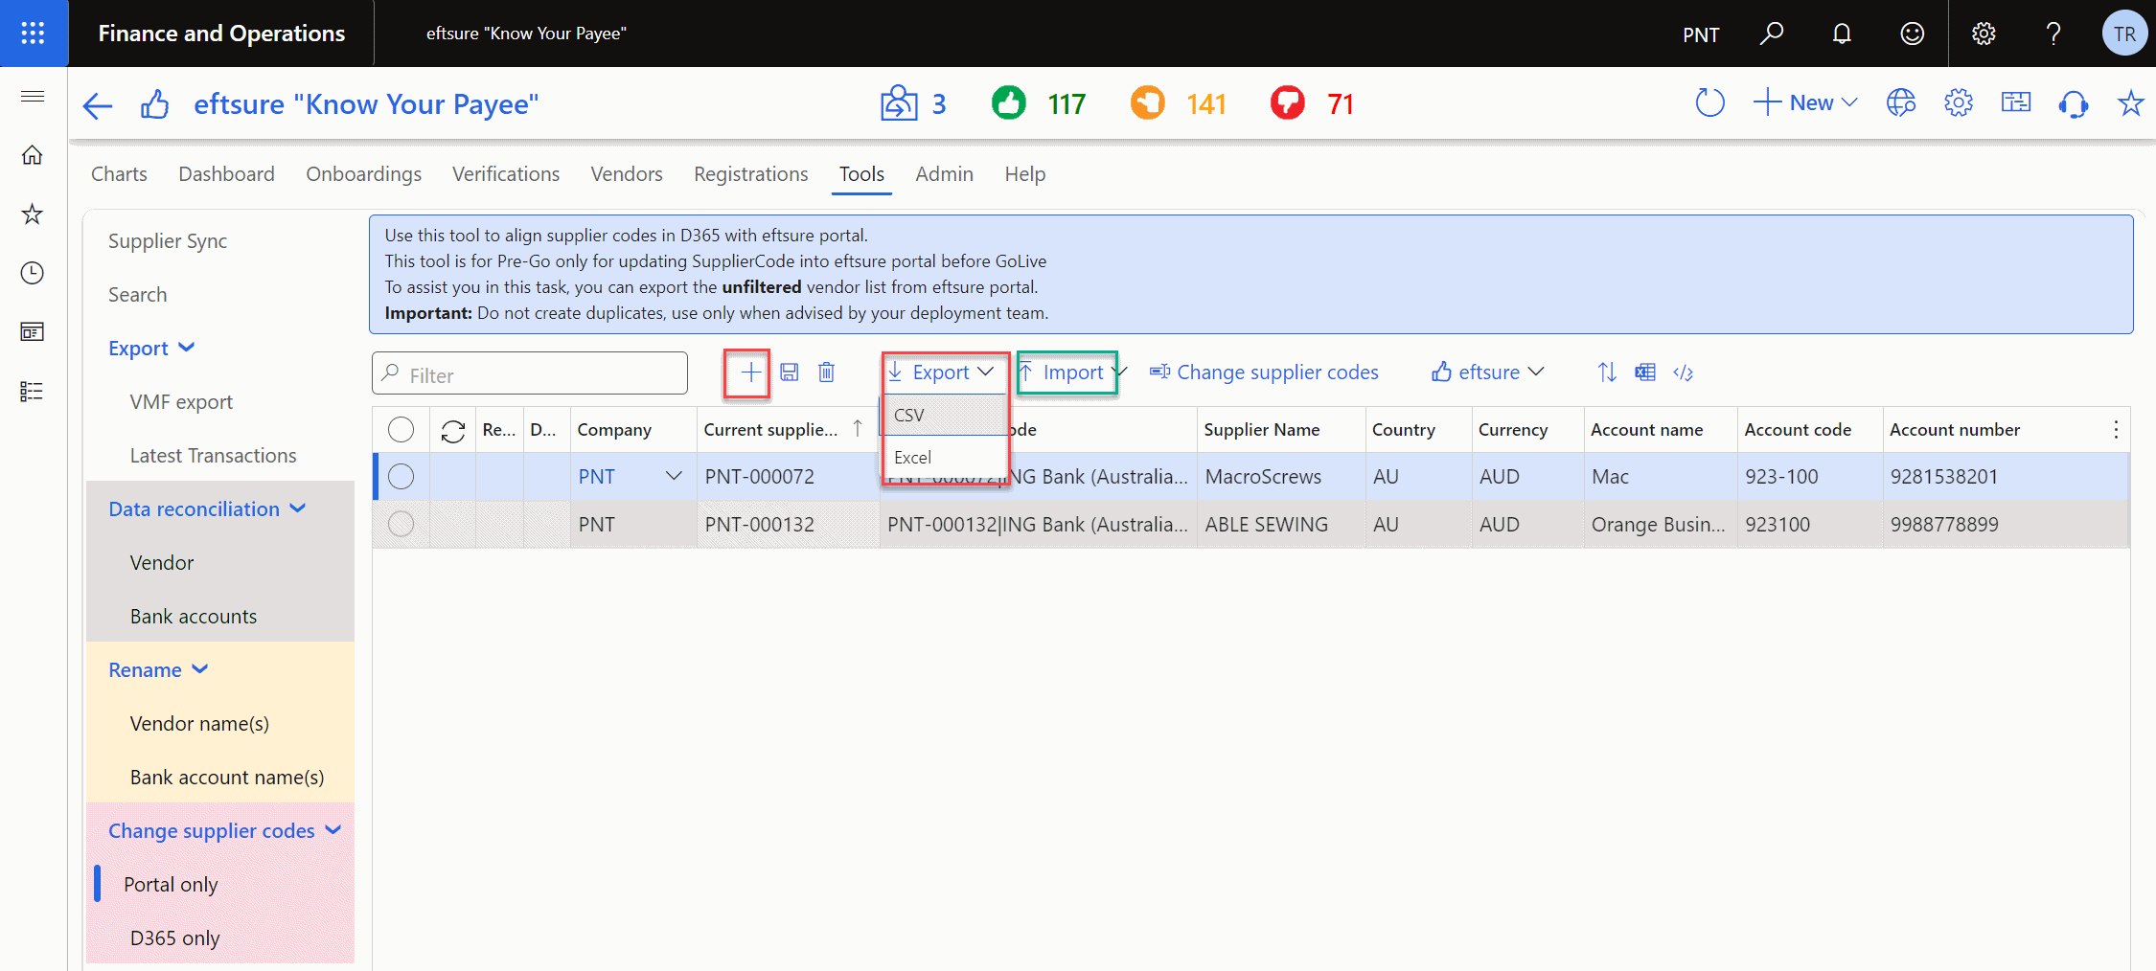This screenshot has height=971, width=2156.
Task: Switch to the Verifications tab
Action: 506,174
